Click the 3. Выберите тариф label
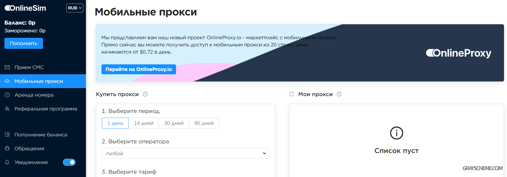This screenshot has width=507, height=177. tap(129, 172)
